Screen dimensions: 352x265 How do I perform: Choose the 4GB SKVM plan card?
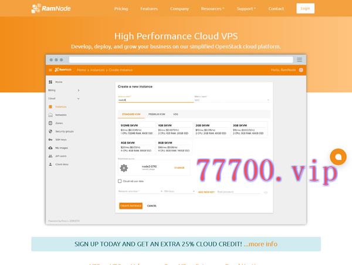click(x=137, y=147)
